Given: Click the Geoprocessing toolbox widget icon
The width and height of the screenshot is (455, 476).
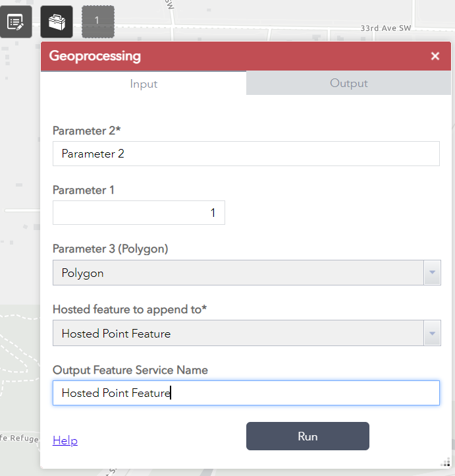Looking at the screenshot, I should 57,22.
